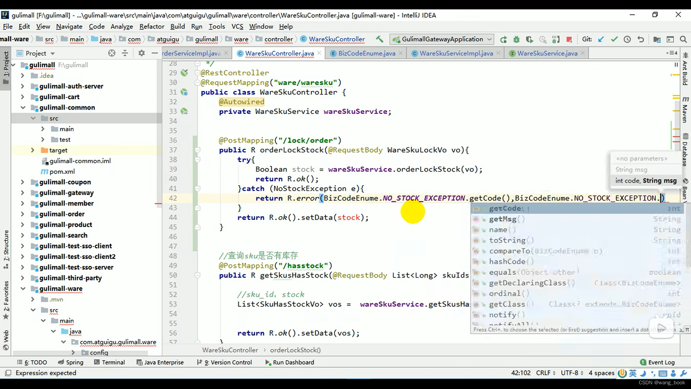Screen dimensions: 691x389
Task: Click the red Stop button
Action: pyautogui.click(x=569, y=39)
